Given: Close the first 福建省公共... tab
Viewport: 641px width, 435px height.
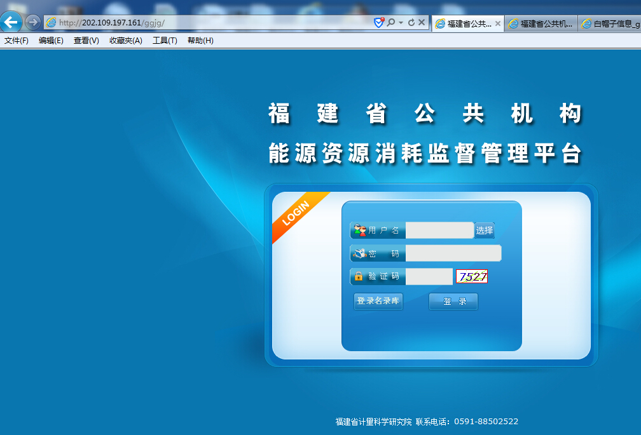Looking at the screenshot, I should point(497,23).
